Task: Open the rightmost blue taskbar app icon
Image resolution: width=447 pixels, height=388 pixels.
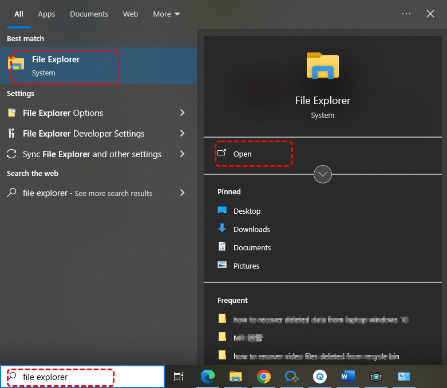Action: (404, 377)
